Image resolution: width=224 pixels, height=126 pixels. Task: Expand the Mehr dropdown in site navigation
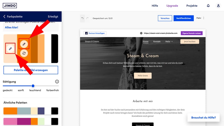pos(169,41)
